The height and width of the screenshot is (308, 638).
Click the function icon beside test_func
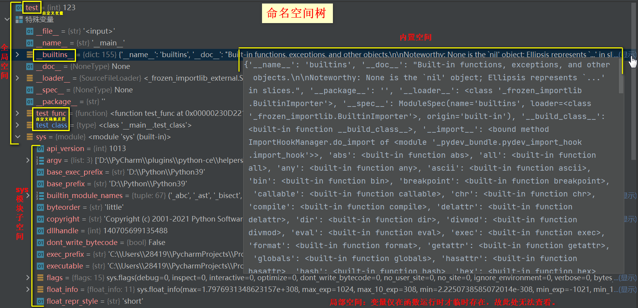click(x=30, y=113)
